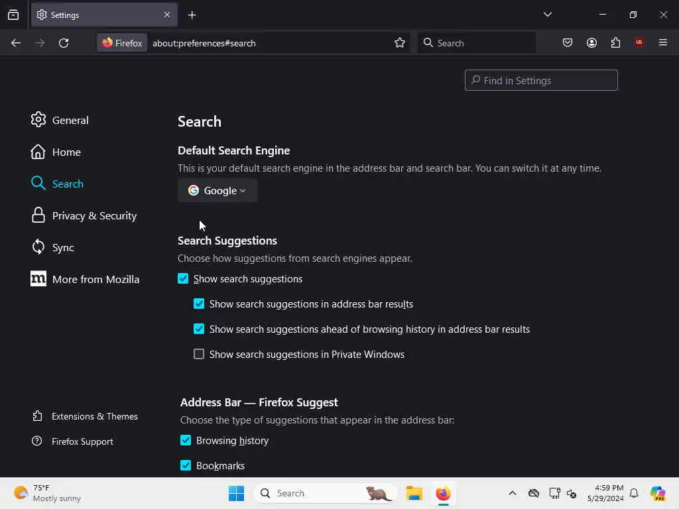The image size is (679, 509).
Task: Open the Firefox account icon
Action: [591, 43]
